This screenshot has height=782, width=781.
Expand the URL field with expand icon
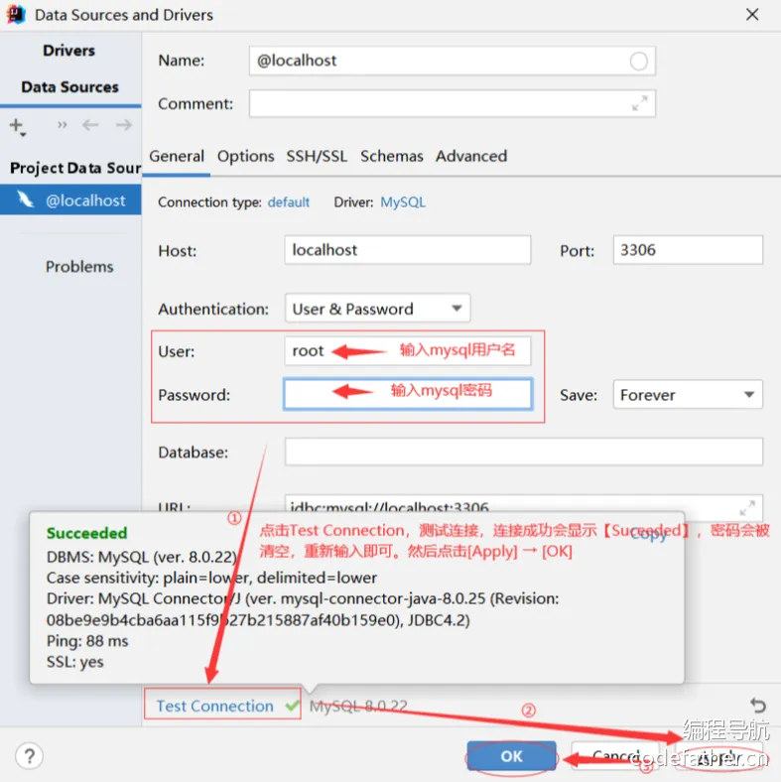point(746,508)
